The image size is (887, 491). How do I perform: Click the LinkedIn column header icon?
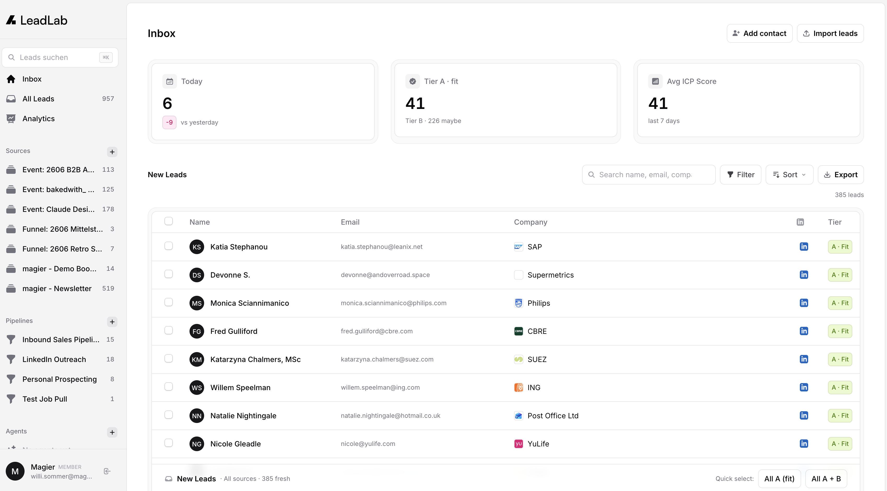(x=800, y=222)
